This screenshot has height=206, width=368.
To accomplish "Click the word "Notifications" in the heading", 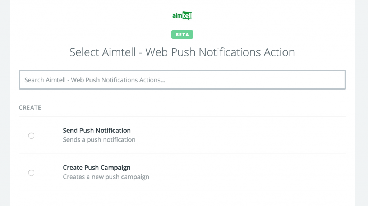I will [230, 52].
